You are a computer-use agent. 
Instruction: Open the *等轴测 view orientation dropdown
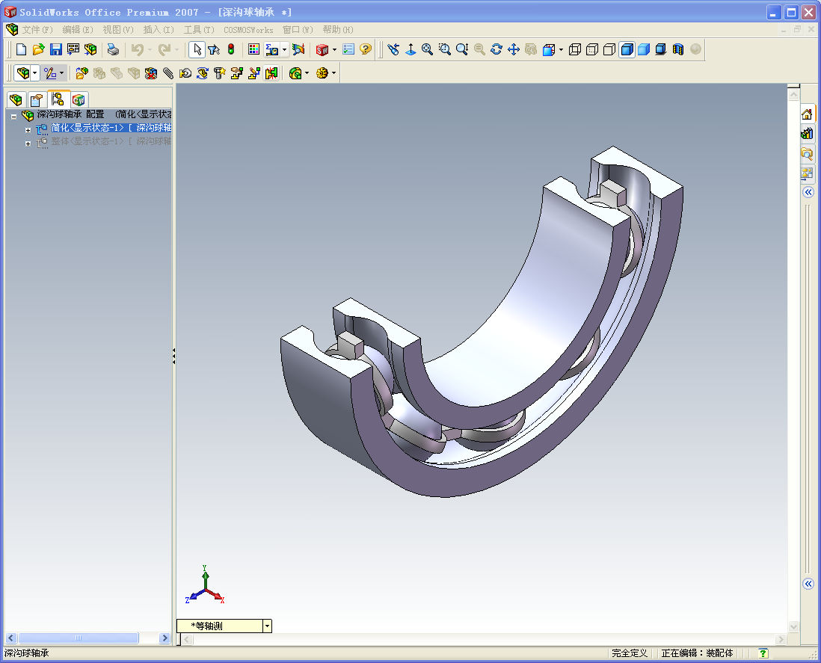pyautogui.click(x=267, y=626)
